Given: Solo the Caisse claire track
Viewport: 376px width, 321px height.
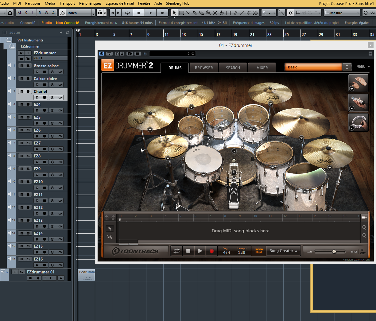Looking at the screenshot, I should click(x=28, y=79).
